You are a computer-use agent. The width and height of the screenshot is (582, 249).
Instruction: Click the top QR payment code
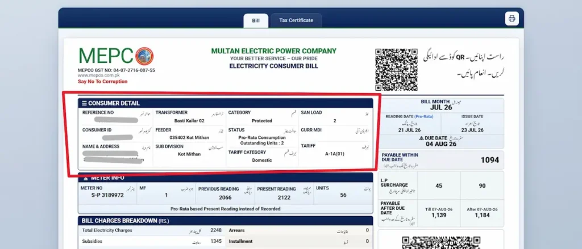[x=396, y=70]
